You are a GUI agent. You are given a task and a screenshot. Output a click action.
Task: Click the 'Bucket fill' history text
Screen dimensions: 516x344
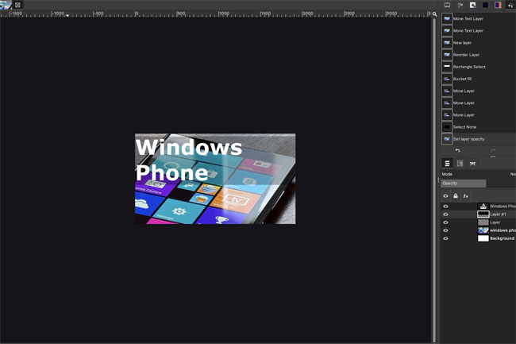[462, 79]
